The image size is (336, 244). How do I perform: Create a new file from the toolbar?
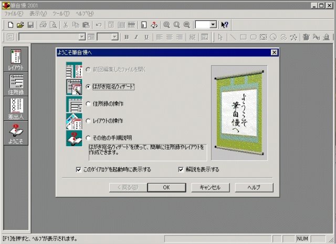point(10,25)
